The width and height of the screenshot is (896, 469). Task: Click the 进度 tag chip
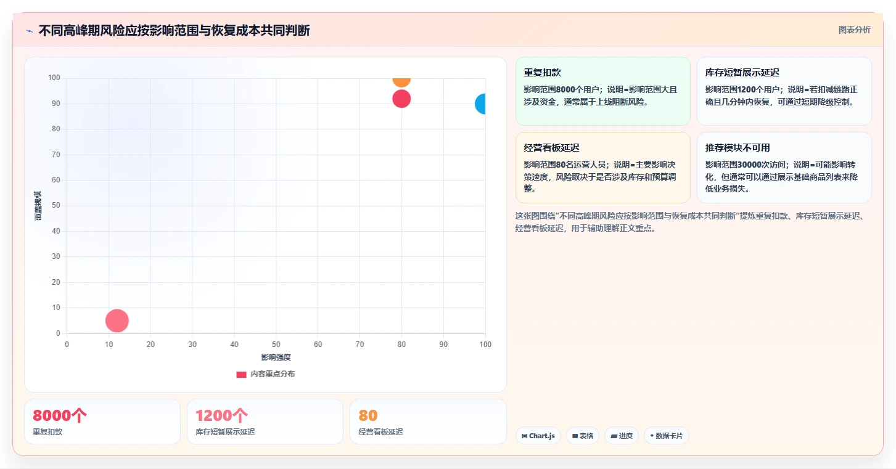[621, 436]
